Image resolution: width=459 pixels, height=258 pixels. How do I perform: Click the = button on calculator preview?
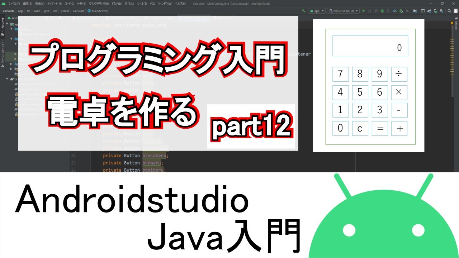(380, 129)
